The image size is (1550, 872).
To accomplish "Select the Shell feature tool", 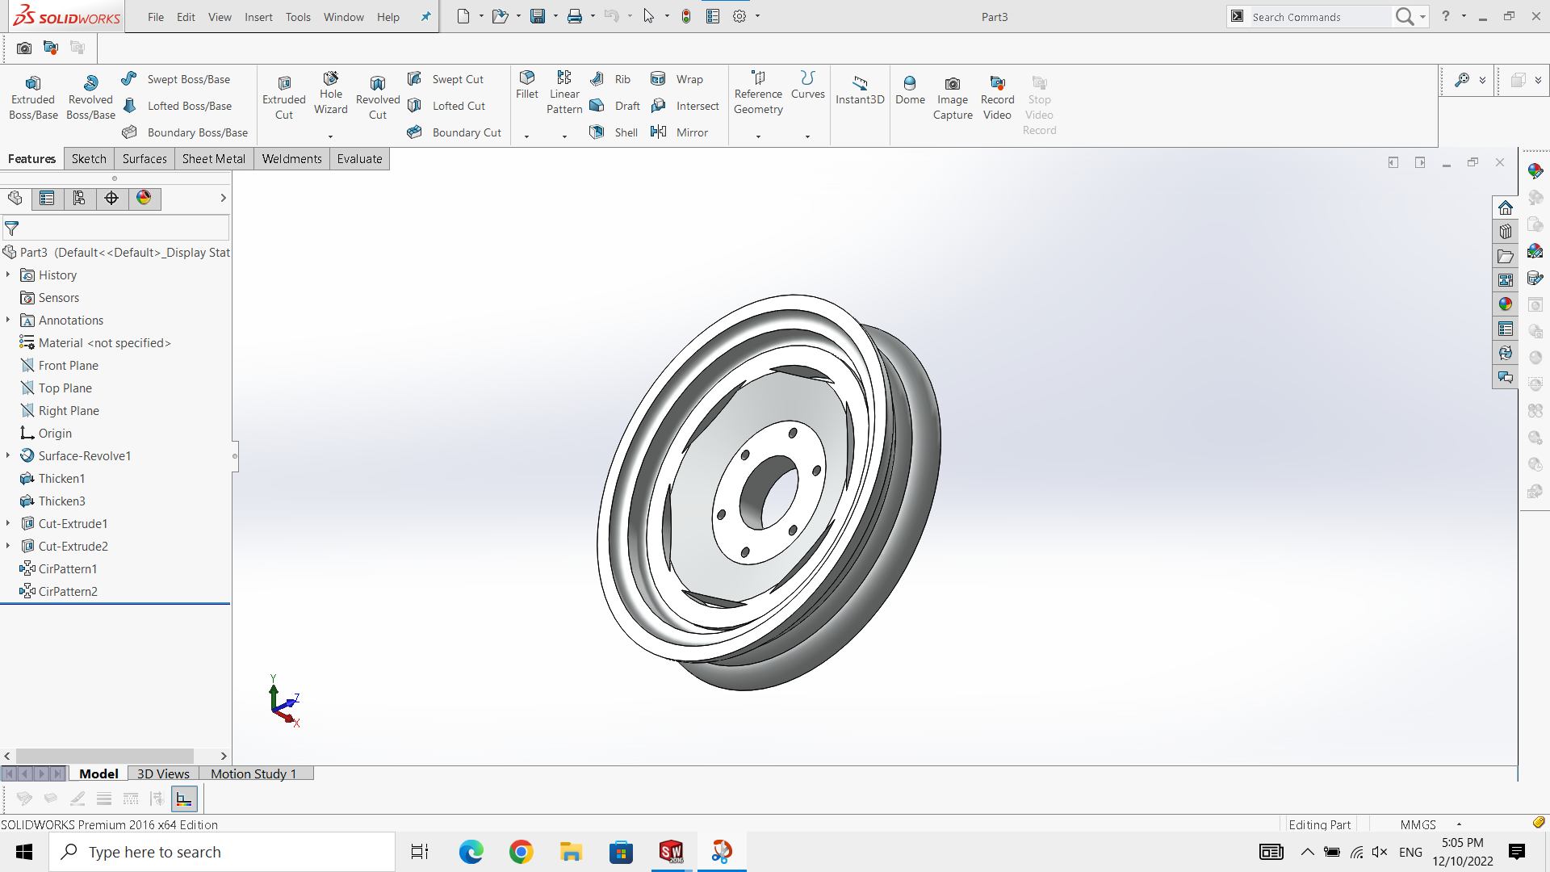I will [614, 132].
